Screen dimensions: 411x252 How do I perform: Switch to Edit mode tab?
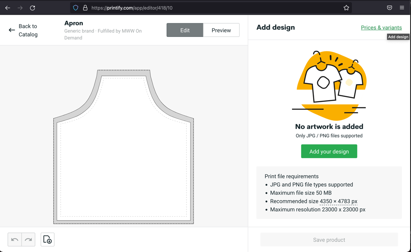185,30
